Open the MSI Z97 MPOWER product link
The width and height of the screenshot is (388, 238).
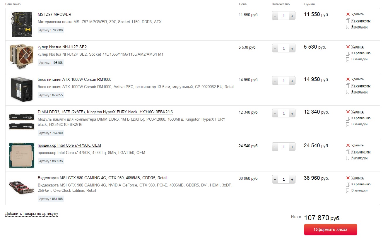(54, 15)
